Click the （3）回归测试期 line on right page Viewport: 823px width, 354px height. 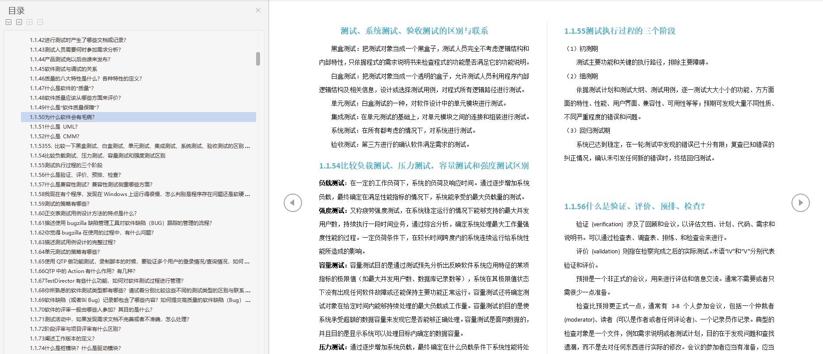tap(587, 130)
